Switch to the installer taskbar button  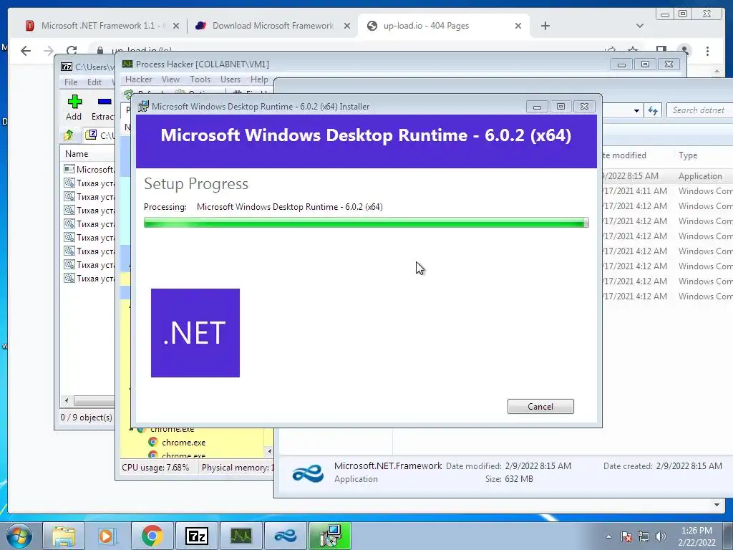point(329,536)
